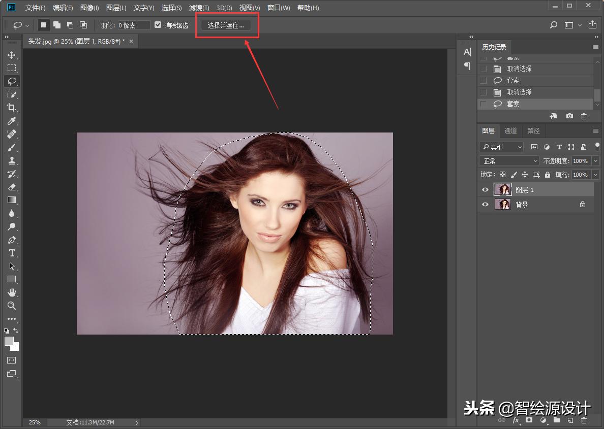The image size is (604, 429).
Task: Select the Zoom tool
Action: (11, 306)
